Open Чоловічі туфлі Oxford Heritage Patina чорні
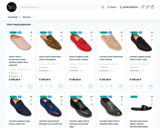Screen dimensions: 160x128 pyautogui.click(x=109, y=122)
